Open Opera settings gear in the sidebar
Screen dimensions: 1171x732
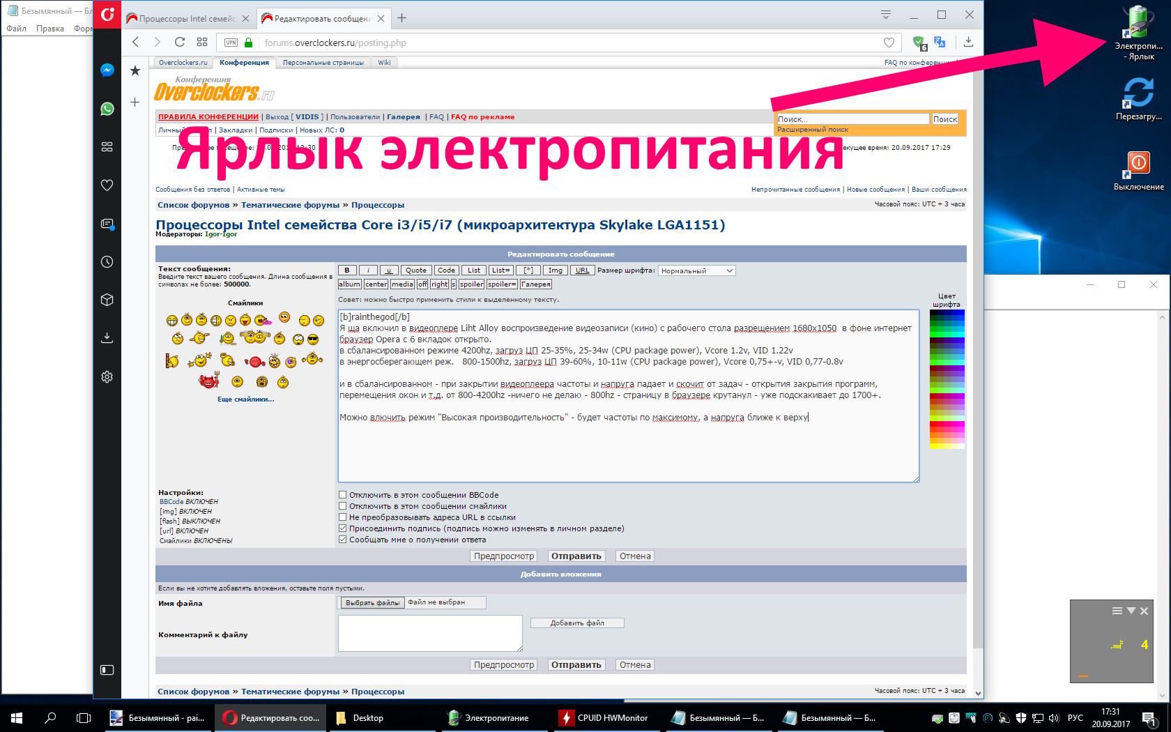107,376
